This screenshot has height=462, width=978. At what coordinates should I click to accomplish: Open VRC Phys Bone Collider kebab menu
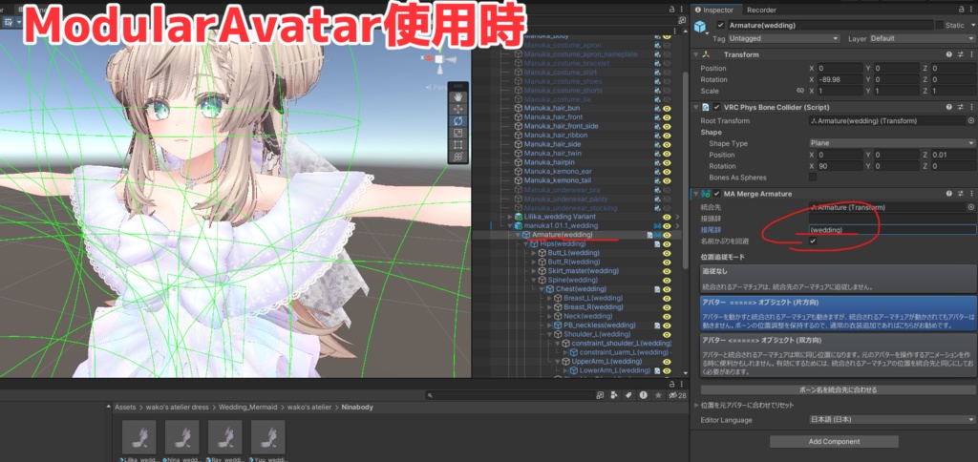click(970, 107)
